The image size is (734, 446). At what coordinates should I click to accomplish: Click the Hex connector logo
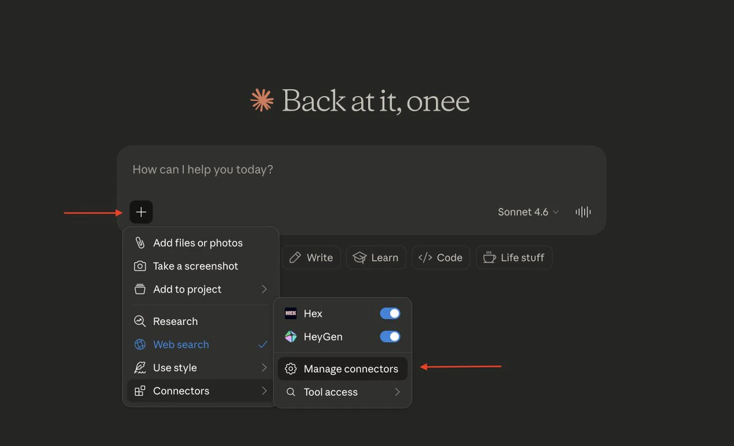pyautogui.click(x=291, y=313)
